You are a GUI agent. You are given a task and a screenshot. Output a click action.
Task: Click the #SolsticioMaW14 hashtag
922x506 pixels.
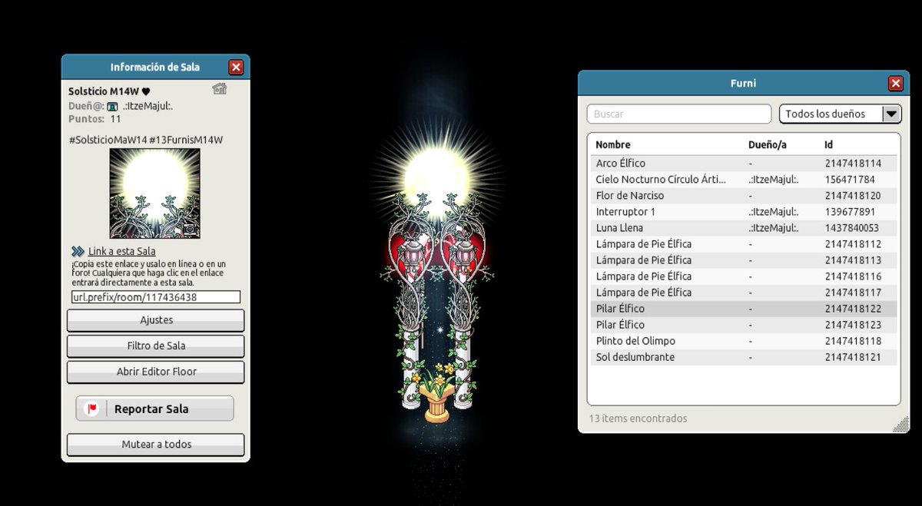click(x=108, y=140)
